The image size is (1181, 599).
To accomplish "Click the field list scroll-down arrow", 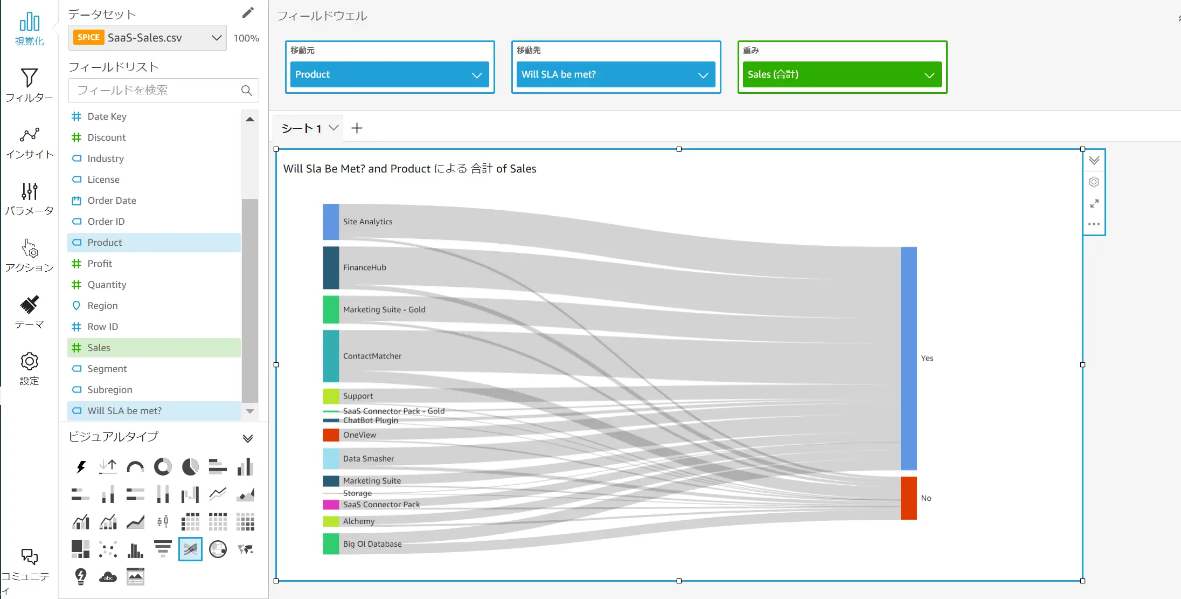I will [250, 411].
